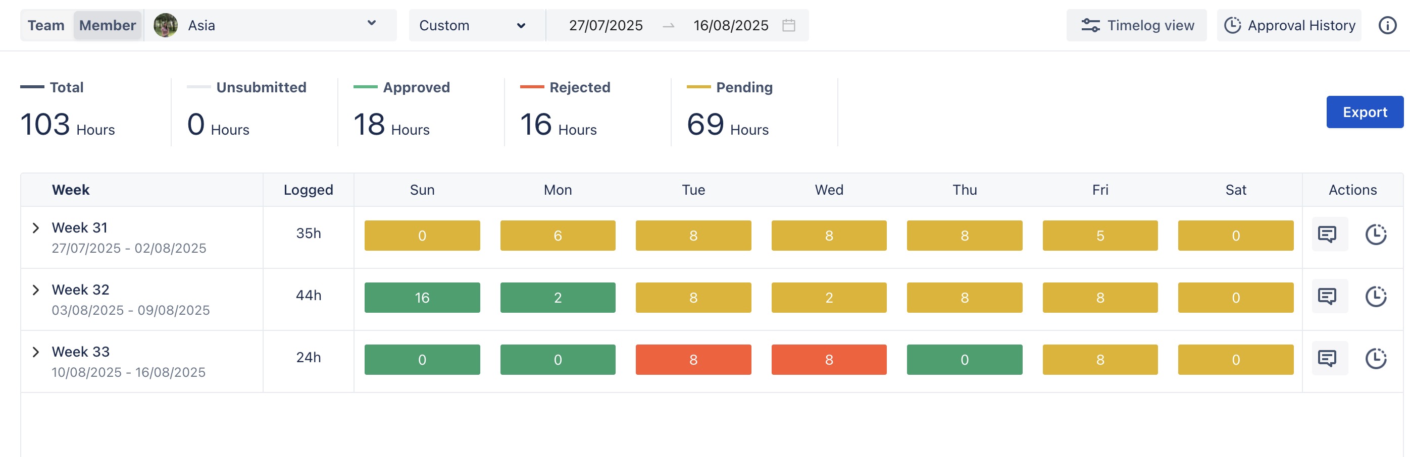1410x457 pixels.
Task: Open Approval History
Action: (x=1289, y=25)
